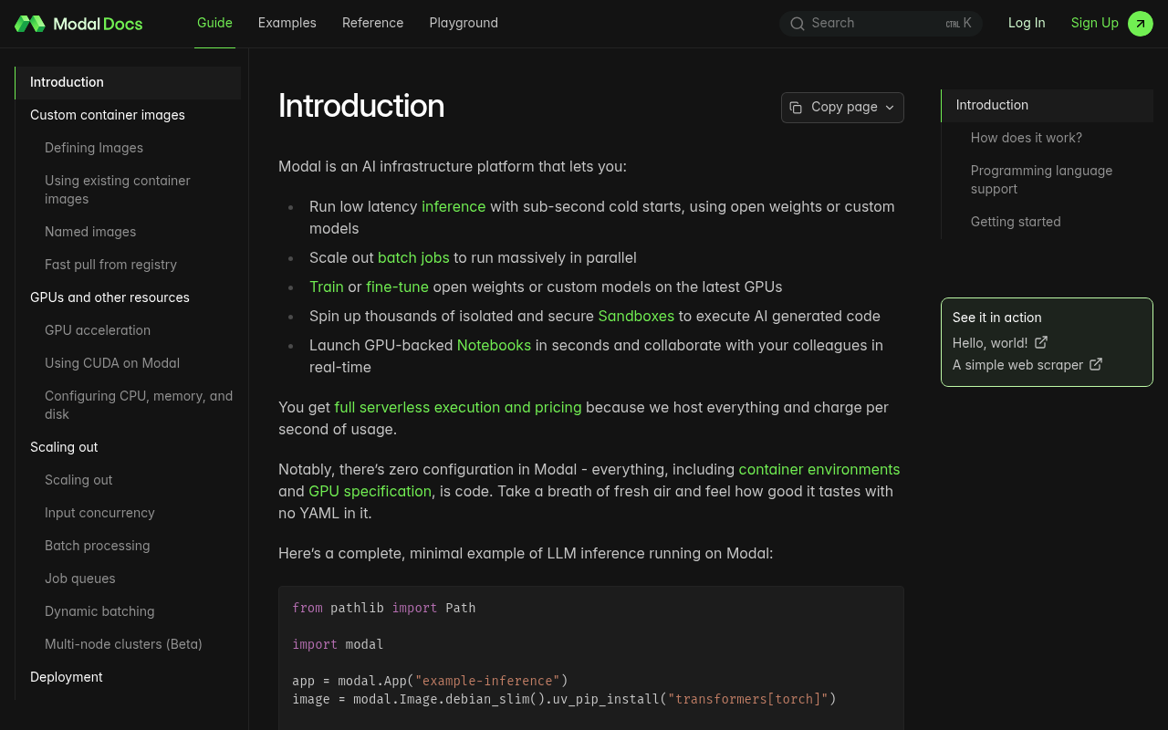Click the search magnifier icon
The width and height of the screenshot is (1168, 730).
click(798, 24)
